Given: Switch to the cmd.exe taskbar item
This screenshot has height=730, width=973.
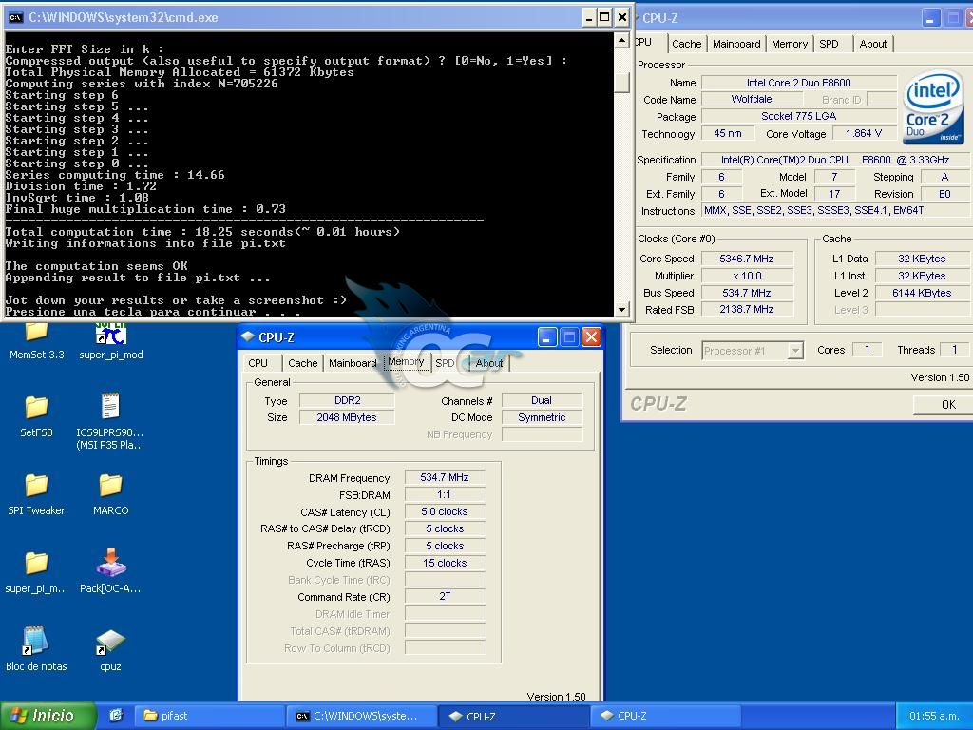Looking at the screenshot, I should [363, 716].
